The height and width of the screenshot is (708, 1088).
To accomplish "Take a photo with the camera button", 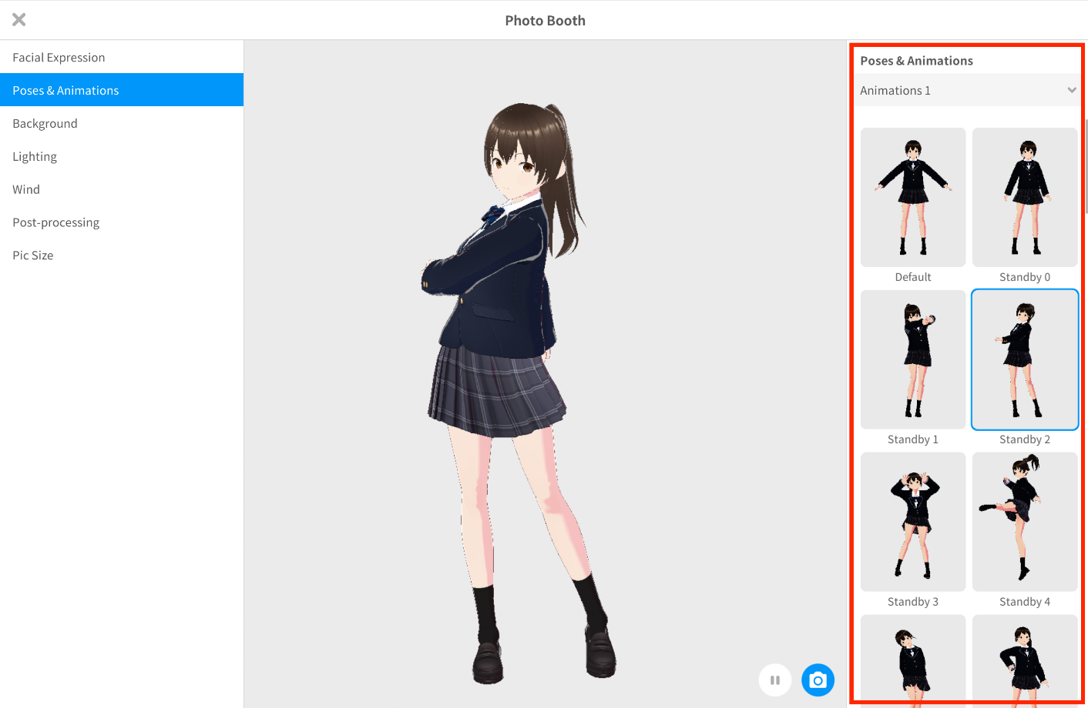I will pyautogui.click(x=818, y=680).
